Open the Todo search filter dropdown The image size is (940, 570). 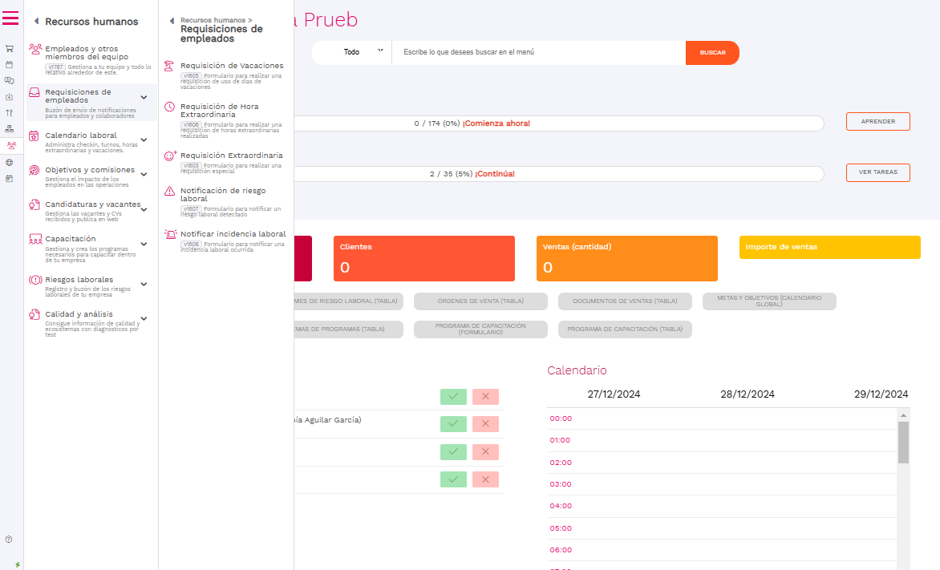(362, 52)
